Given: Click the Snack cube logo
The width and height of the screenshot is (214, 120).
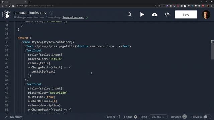Looking at the screenshot, I should (x=6, y=14).
